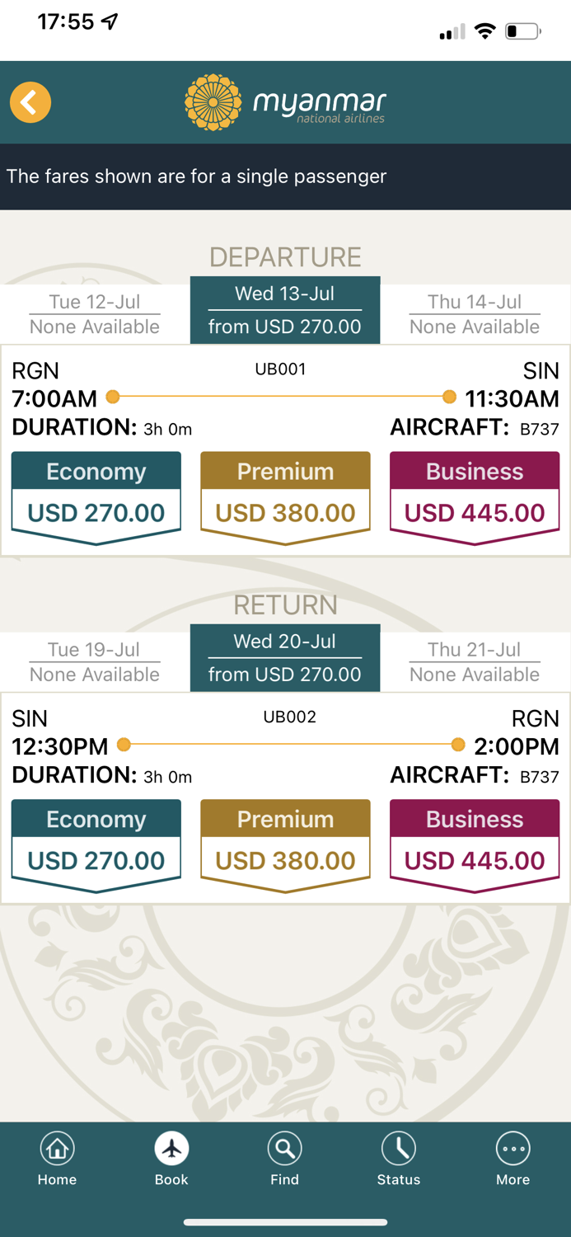Switch return date to Thu 21-Jul

tap(475, 660)
